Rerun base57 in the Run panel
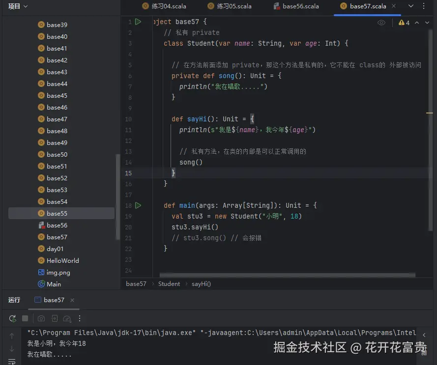Screen dimensions: 437x365 click(x=12, y=318)
